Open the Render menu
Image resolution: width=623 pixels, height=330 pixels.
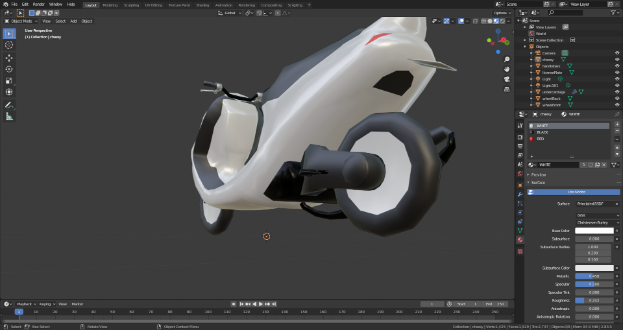coord(38,5)
